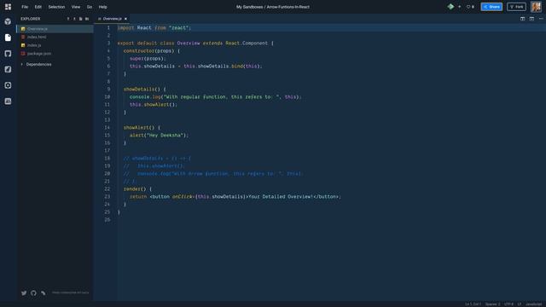The width and height of the screenshot is (546, 307).
Task: Click the sandbox title Arrow-Funtions-In-React
Action: 288,7
